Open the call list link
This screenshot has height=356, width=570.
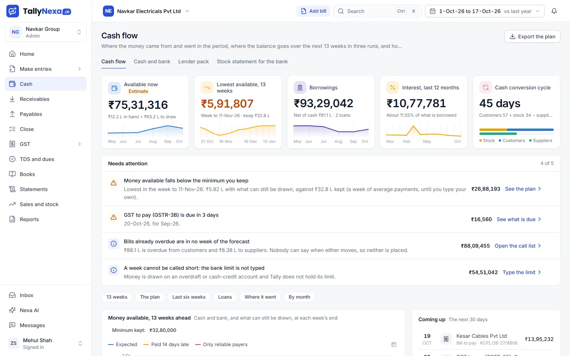518,246
